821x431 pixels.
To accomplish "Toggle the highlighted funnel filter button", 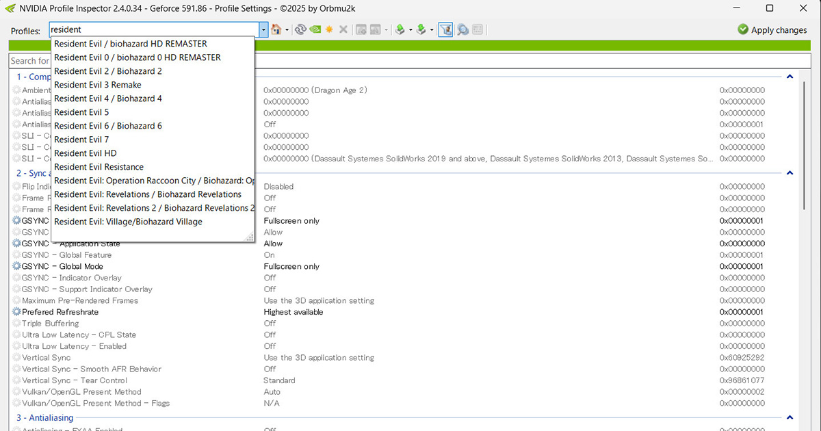I will (445, 30).
